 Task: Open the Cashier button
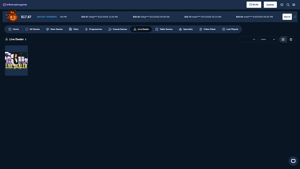coord(270,5)
